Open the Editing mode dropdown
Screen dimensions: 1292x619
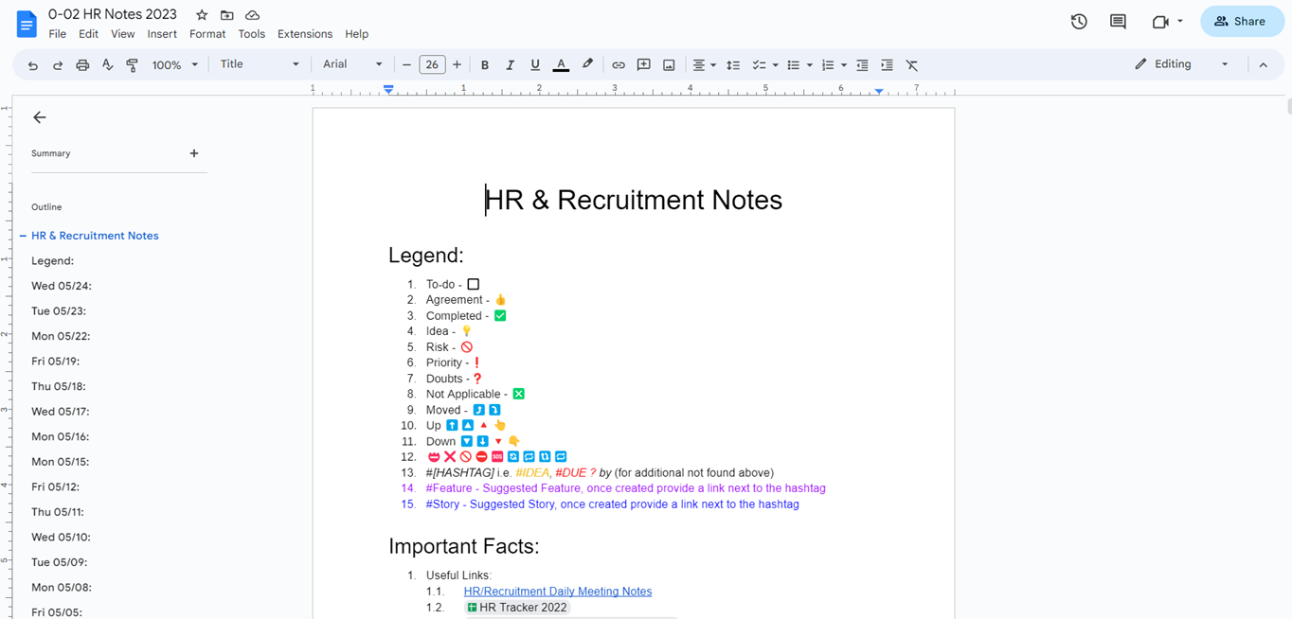coord(1182,64)
